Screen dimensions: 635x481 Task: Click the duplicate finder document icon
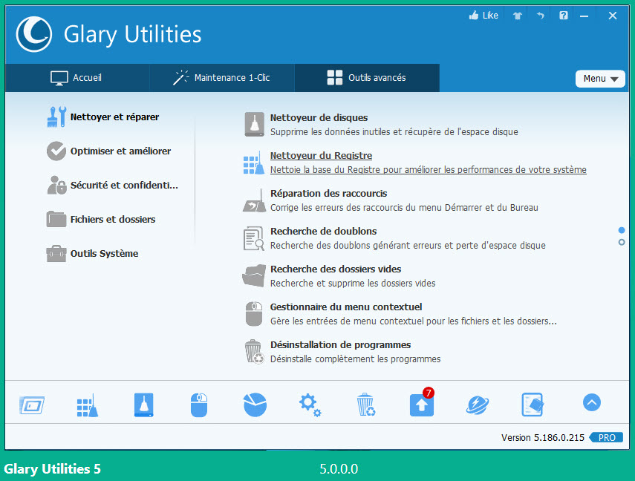click(254, 238)
